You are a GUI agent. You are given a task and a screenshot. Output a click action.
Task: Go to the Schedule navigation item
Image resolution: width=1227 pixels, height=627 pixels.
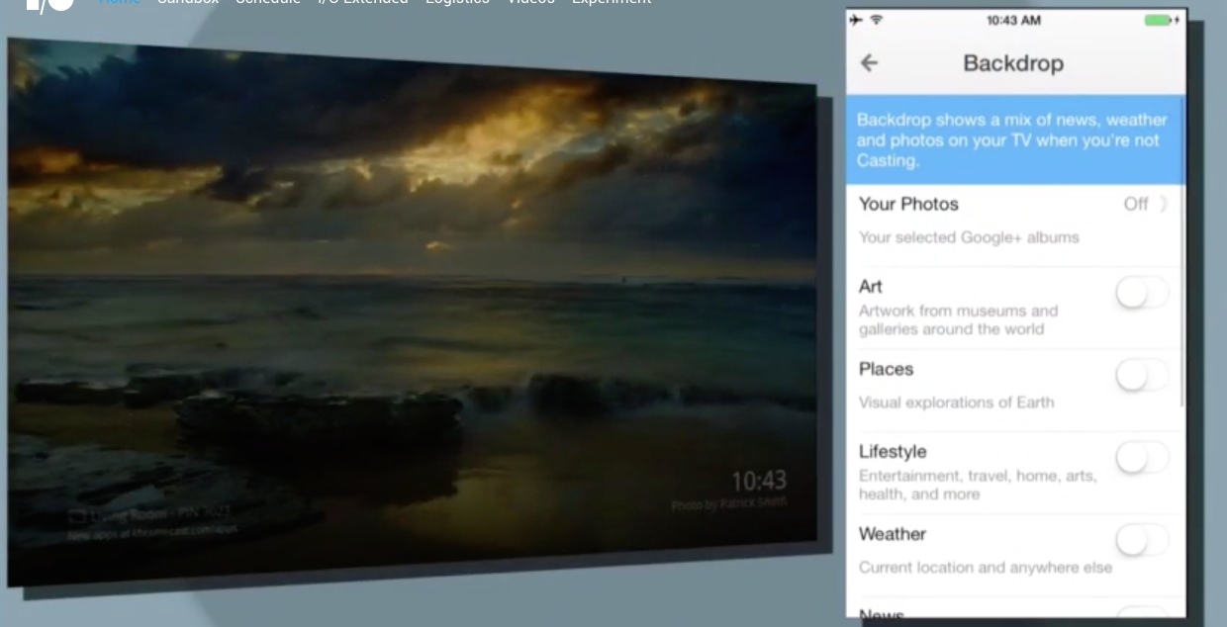pyautogui.click(x=267, y=2)
